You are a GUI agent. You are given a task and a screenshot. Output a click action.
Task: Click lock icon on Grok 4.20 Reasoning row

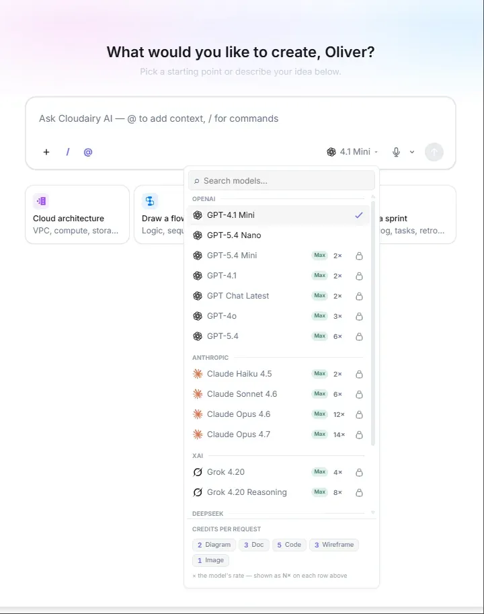click(x=359, y=492)
